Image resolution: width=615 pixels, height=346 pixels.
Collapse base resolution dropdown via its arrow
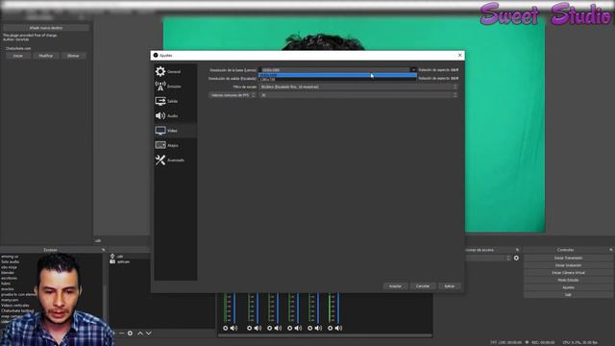point(413,70)
